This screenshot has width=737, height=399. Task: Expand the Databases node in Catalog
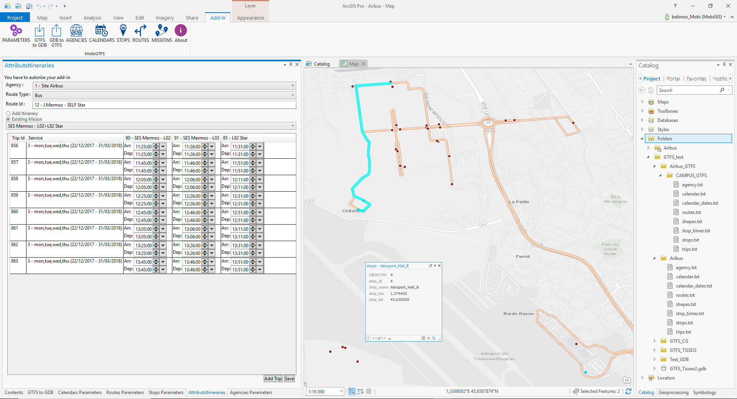(x=642, y=120)
